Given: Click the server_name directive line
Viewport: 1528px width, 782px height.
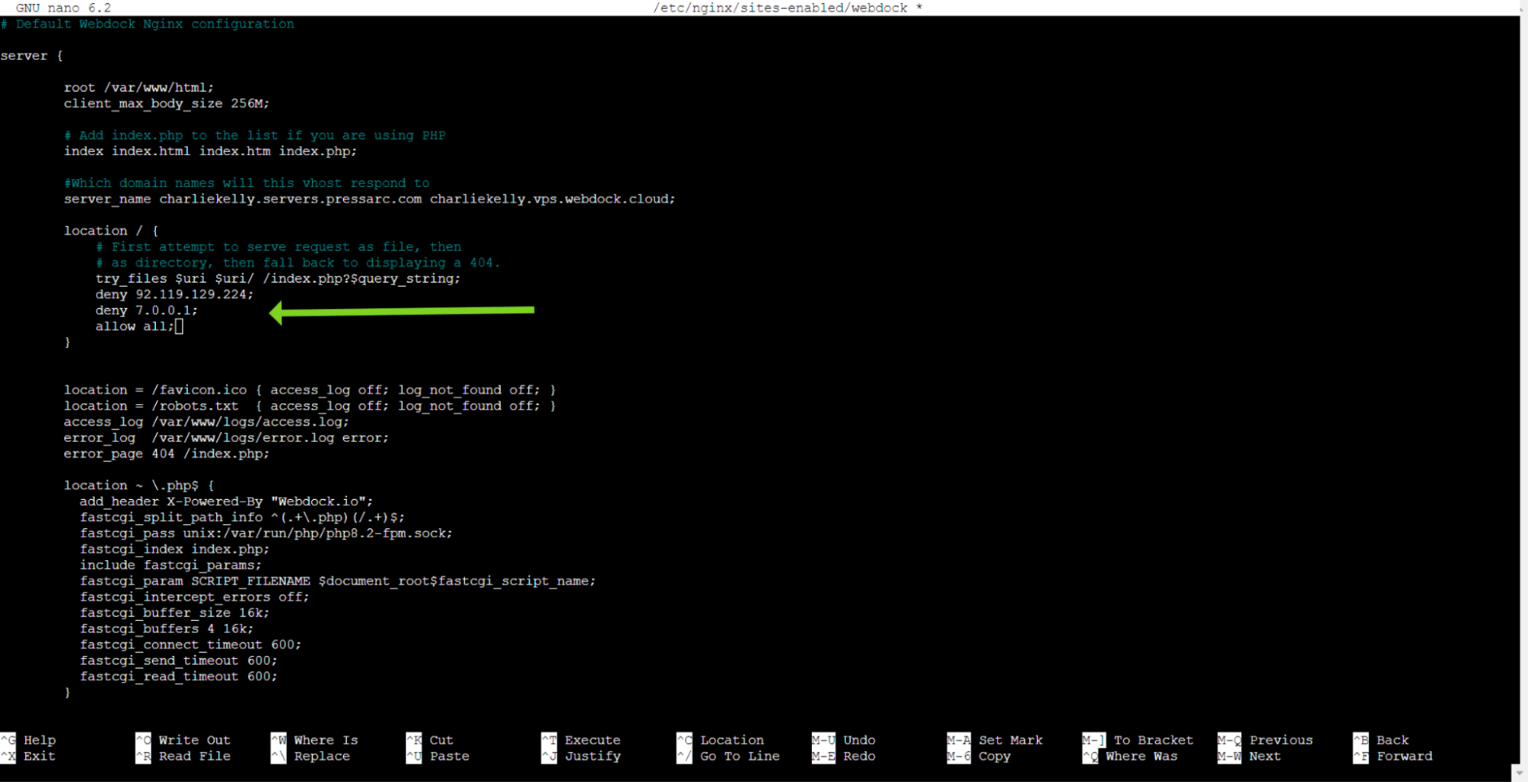Looking at the screenshot, I should coord(369,199).
